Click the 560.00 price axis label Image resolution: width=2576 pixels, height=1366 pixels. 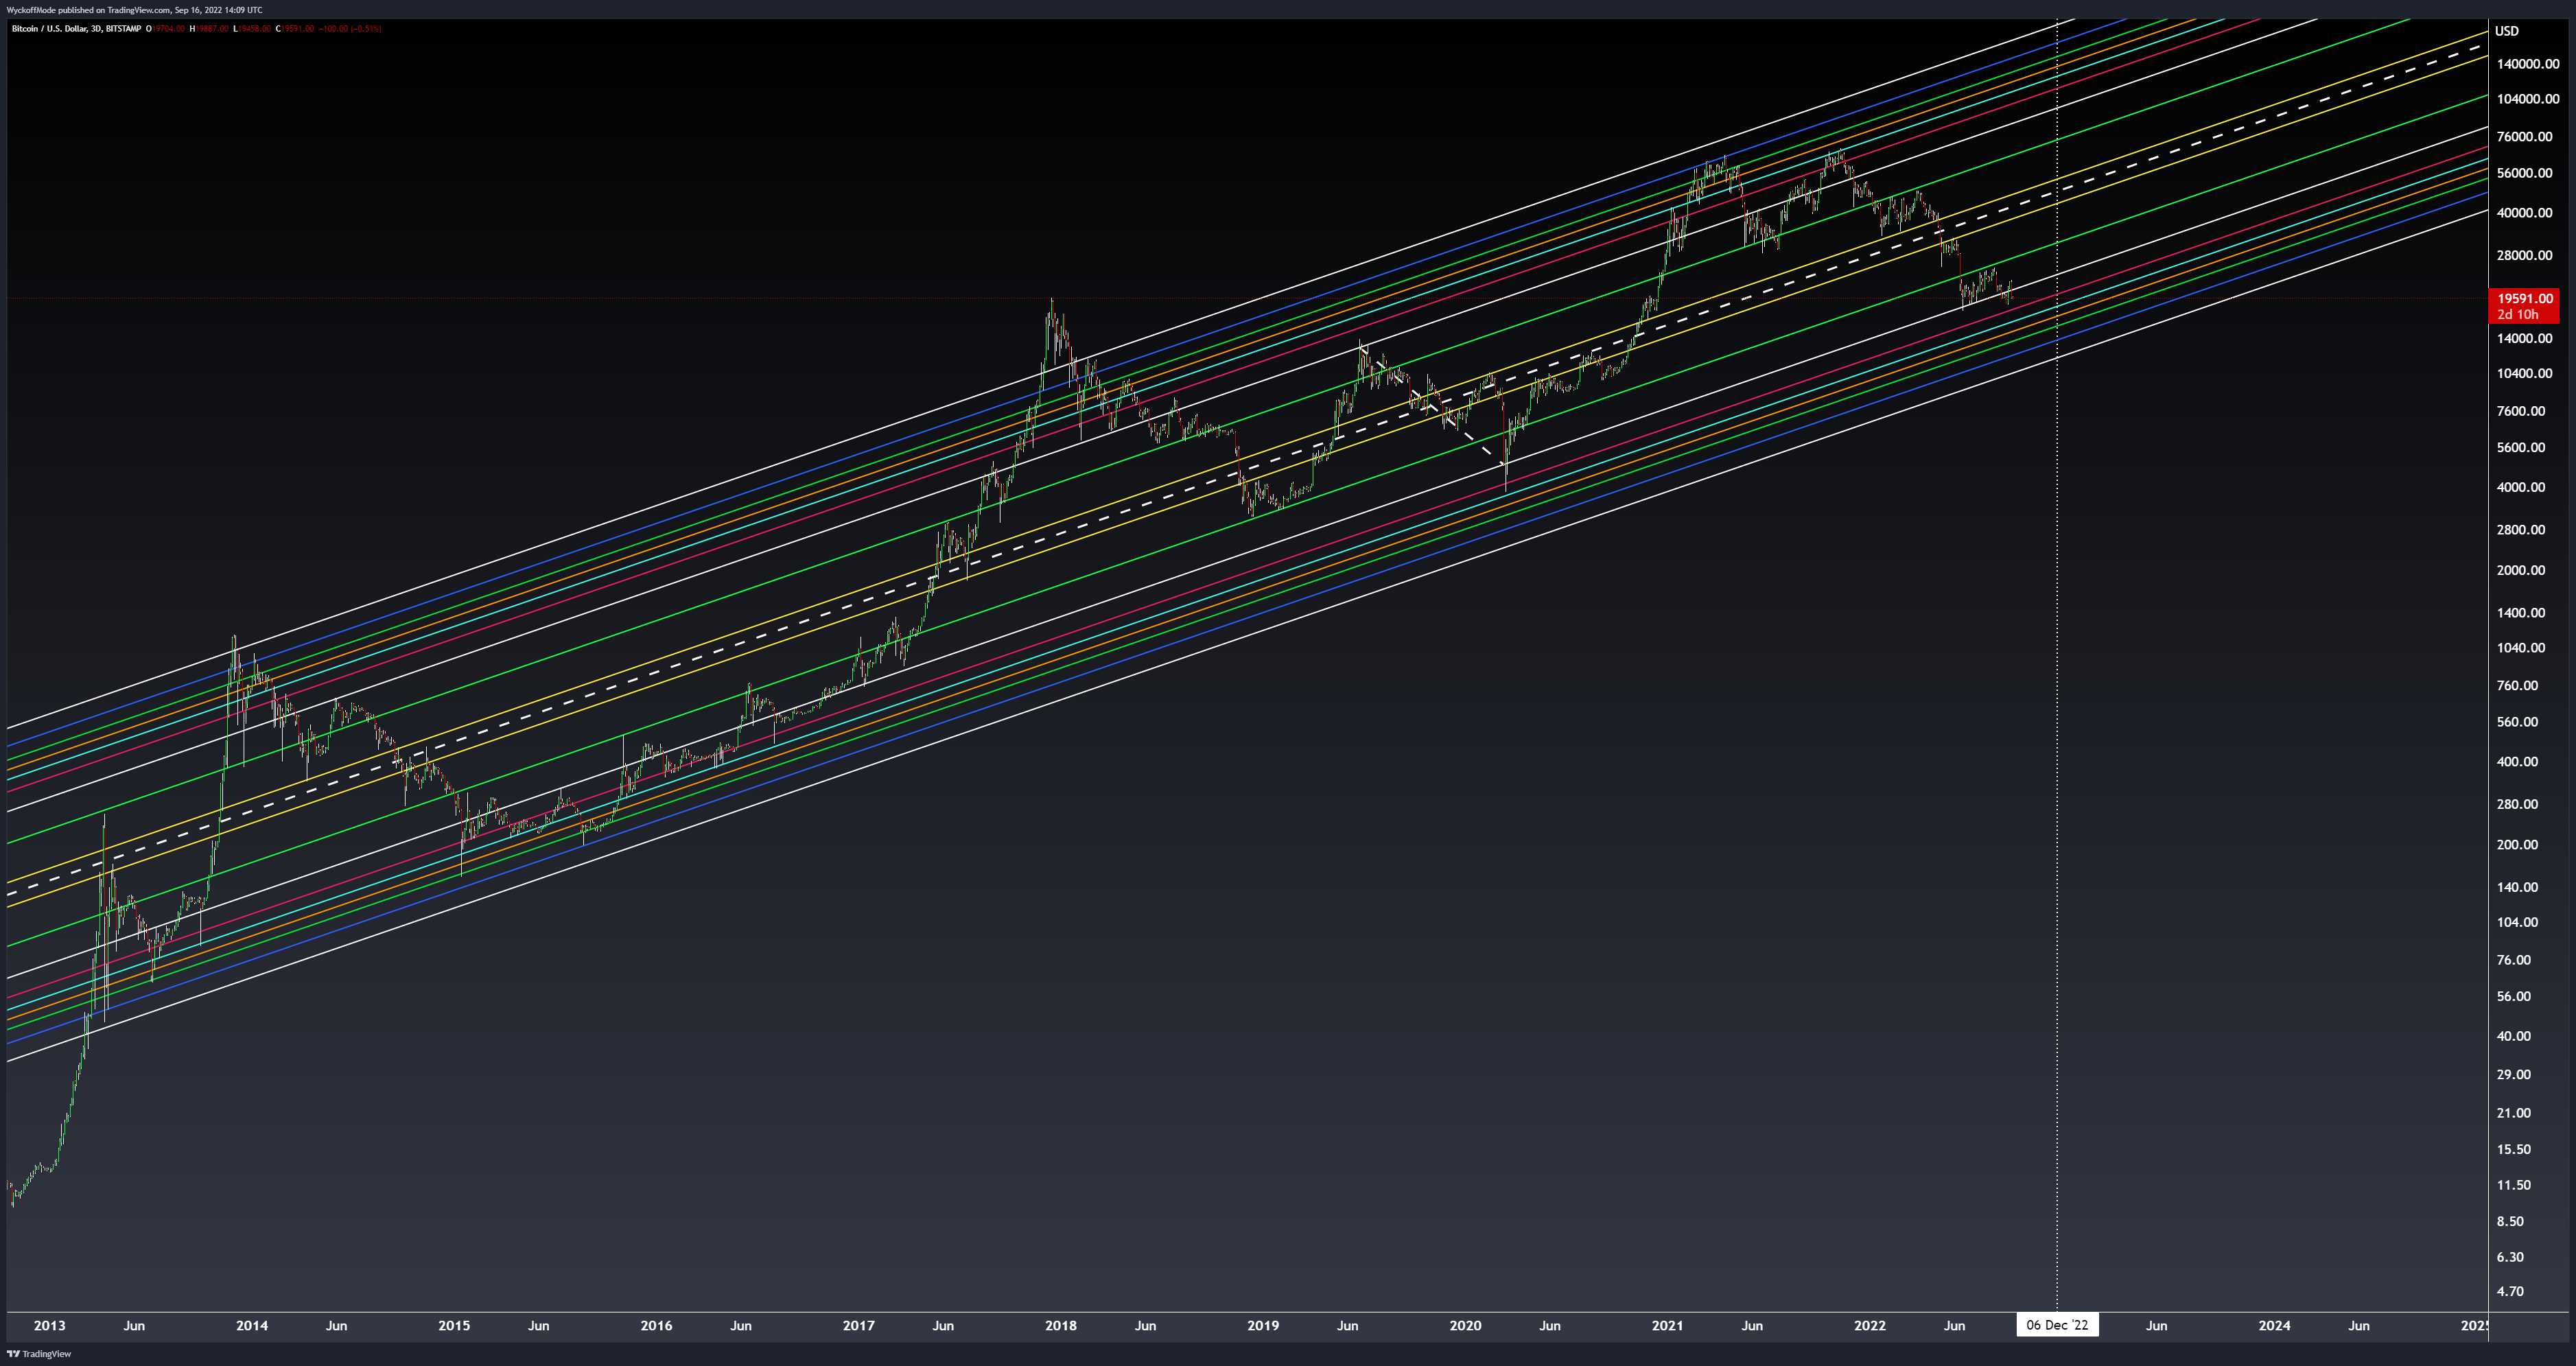pos(2517,722)
